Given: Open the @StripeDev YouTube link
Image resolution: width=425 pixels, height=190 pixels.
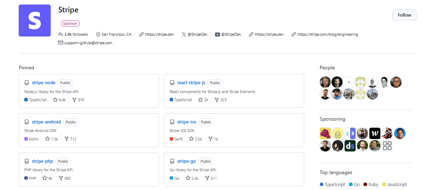Looking at the screenshot, I should tap(231, 34).
